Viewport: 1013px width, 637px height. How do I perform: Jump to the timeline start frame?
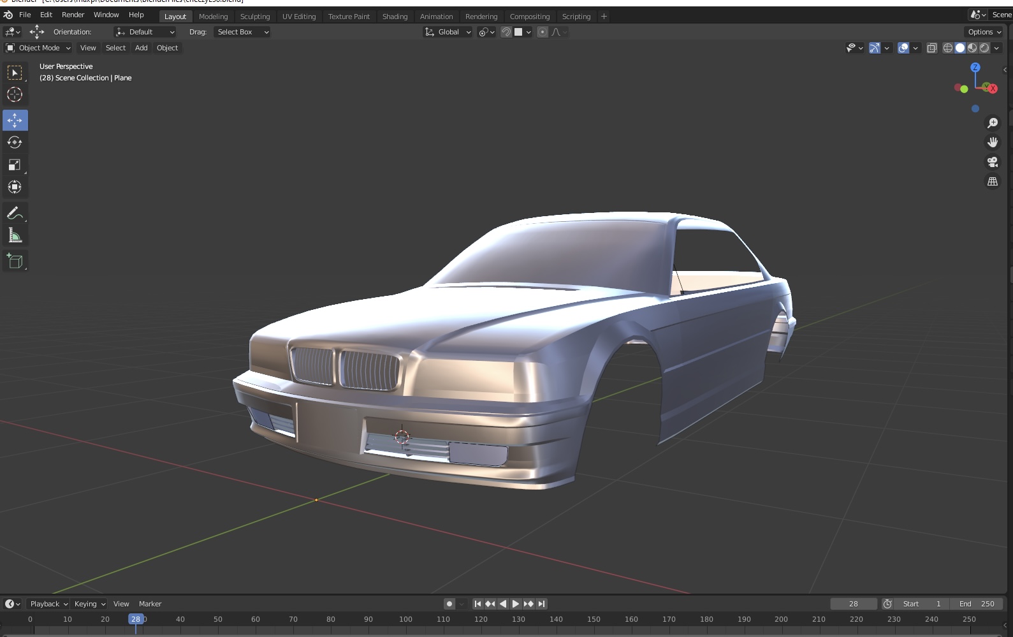tap(477, 604)
